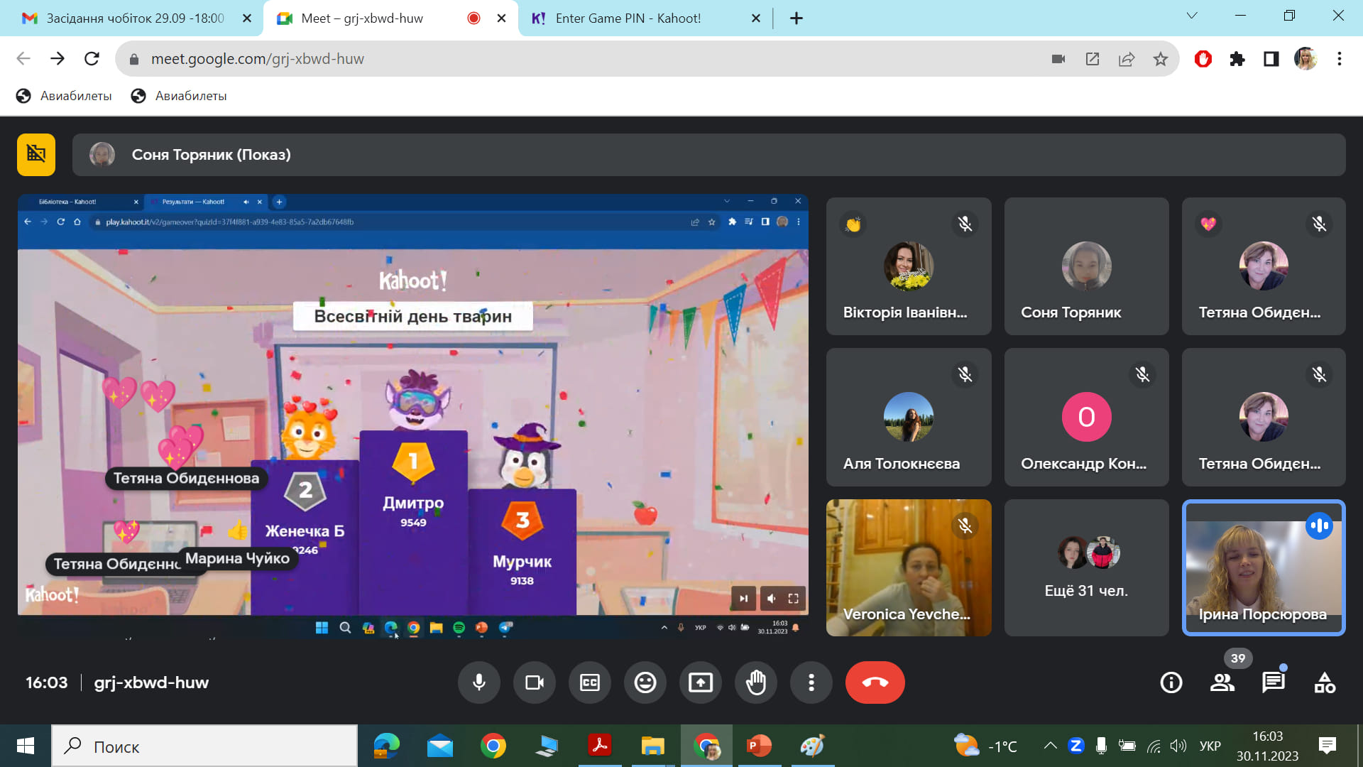Open the chat messages panel icon
Viewport: 1363px width, 767px height.
tap(1274, 682)
